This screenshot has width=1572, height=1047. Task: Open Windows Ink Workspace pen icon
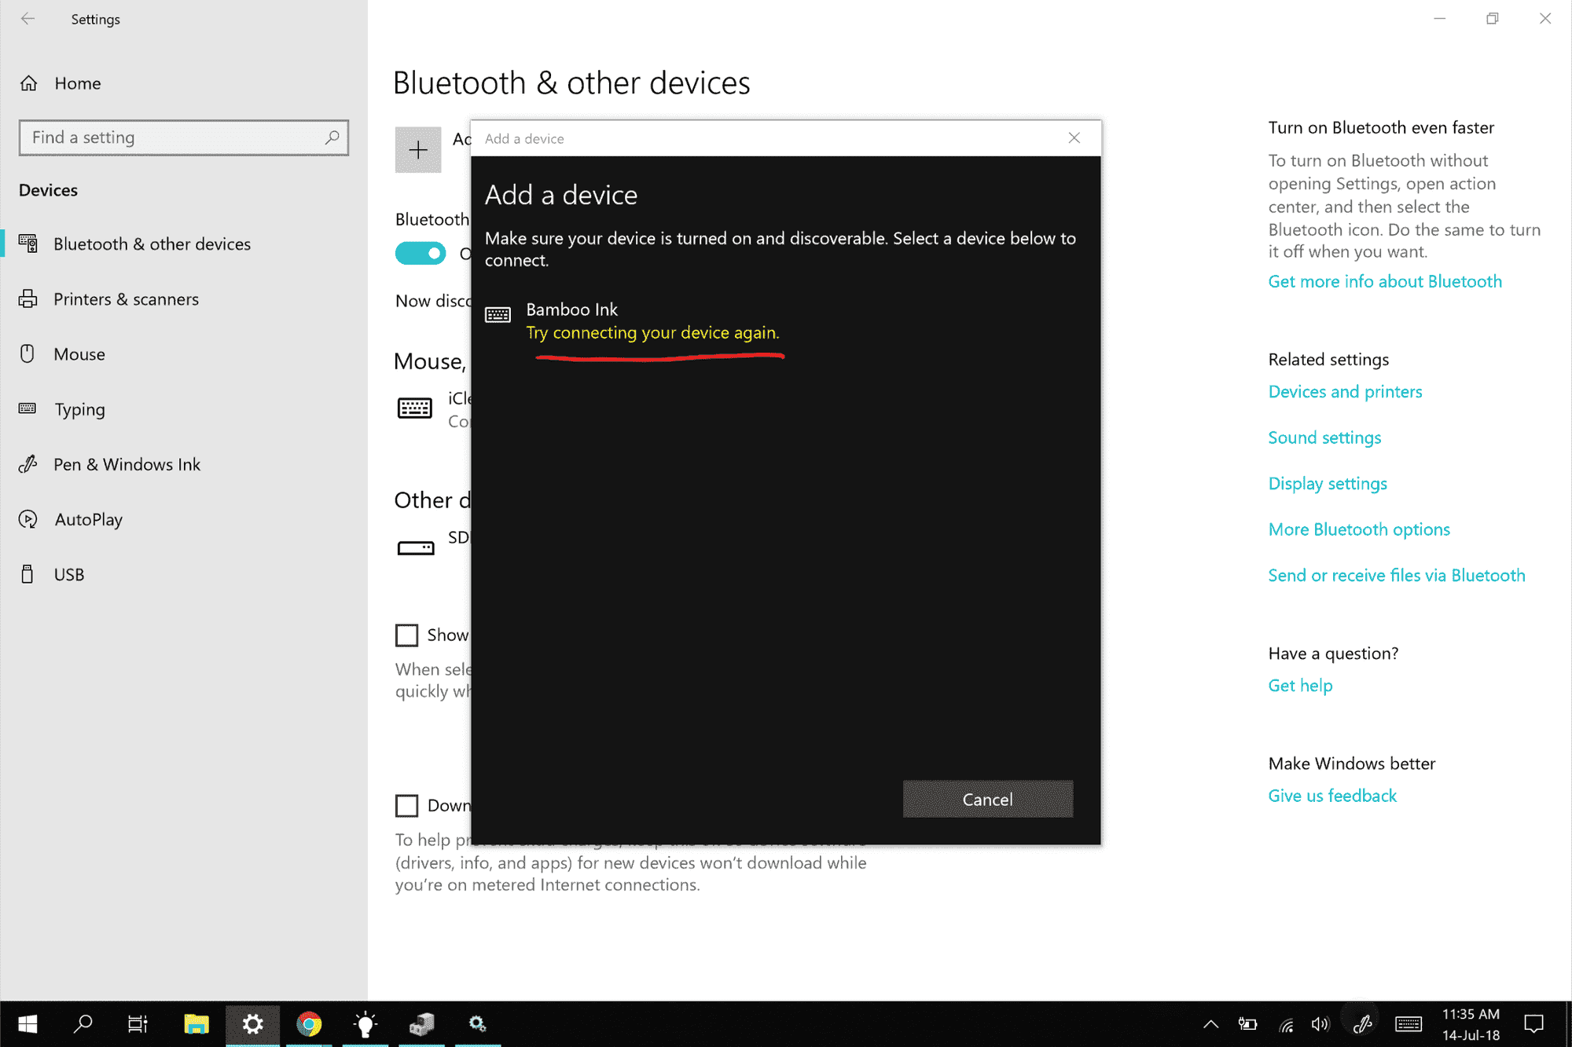(1362, 1024)
